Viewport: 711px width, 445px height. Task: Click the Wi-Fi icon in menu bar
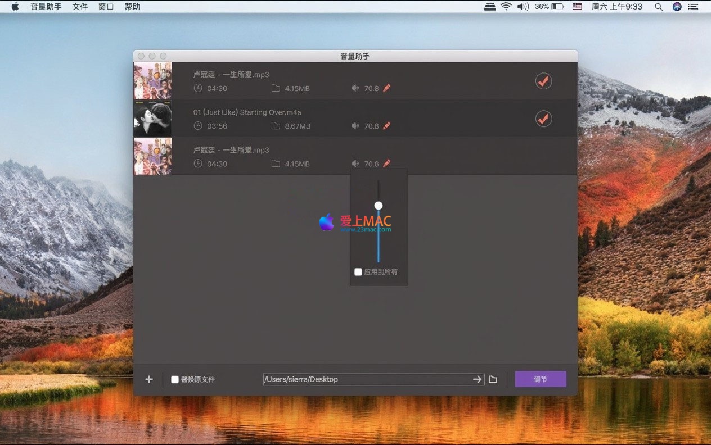click(x=506, y=7)
